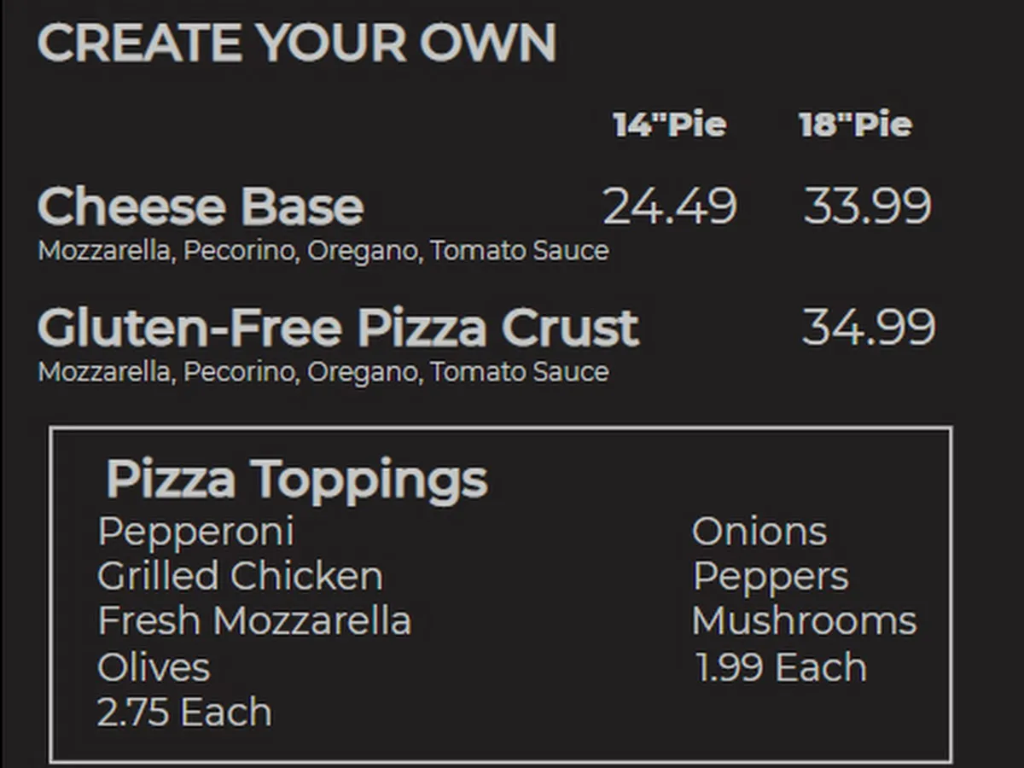Screen dimensions: 1024x768
Task: Click the 34.99 Gluten-Free crust price
Action: pos(868,328)
